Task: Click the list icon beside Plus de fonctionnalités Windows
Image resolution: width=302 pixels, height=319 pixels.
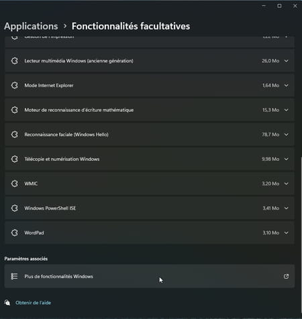Action: (14, 276)
